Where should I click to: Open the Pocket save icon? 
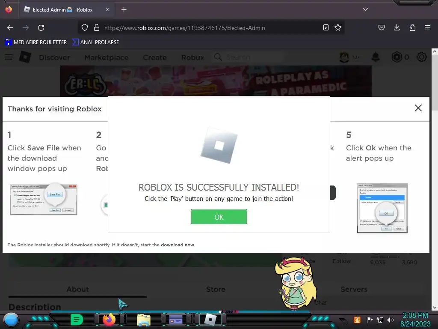coord(381,28)
